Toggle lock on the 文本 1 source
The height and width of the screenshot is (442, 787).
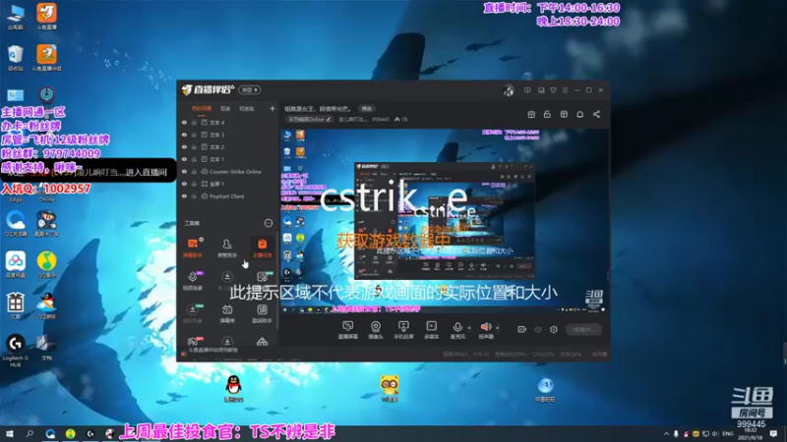click(194, 159)
